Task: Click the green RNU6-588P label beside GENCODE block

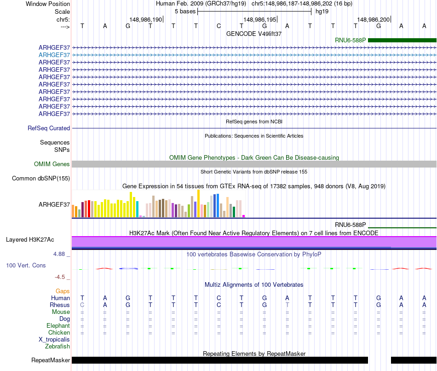Action: 351,40
